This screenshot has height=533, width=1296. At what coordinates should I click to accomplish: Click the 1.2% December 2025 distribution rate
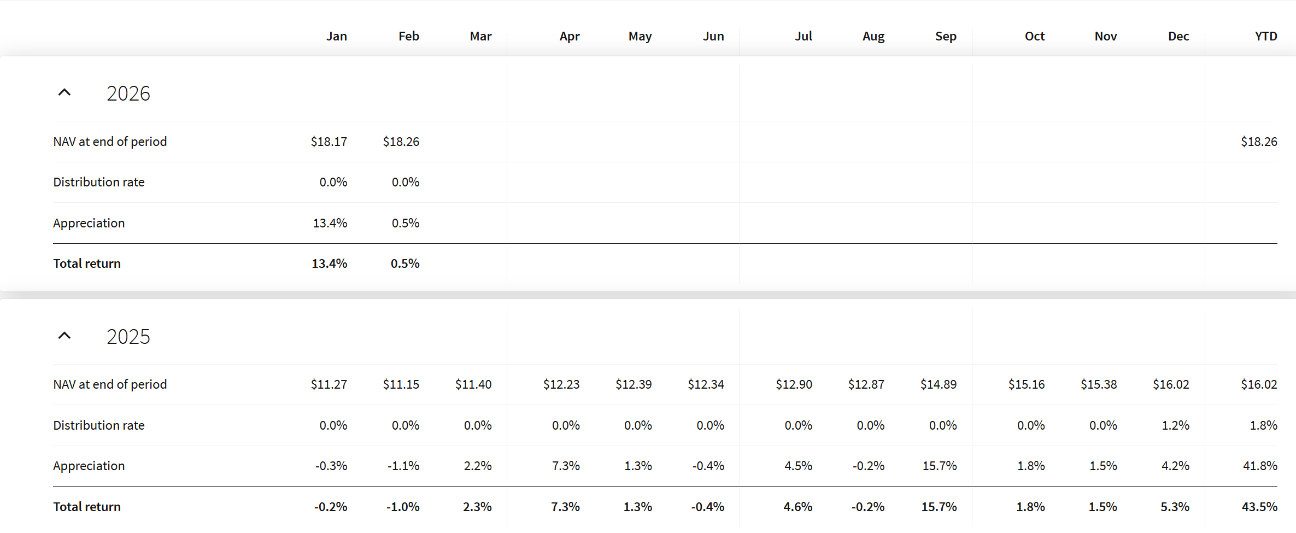pos(1175,425)
